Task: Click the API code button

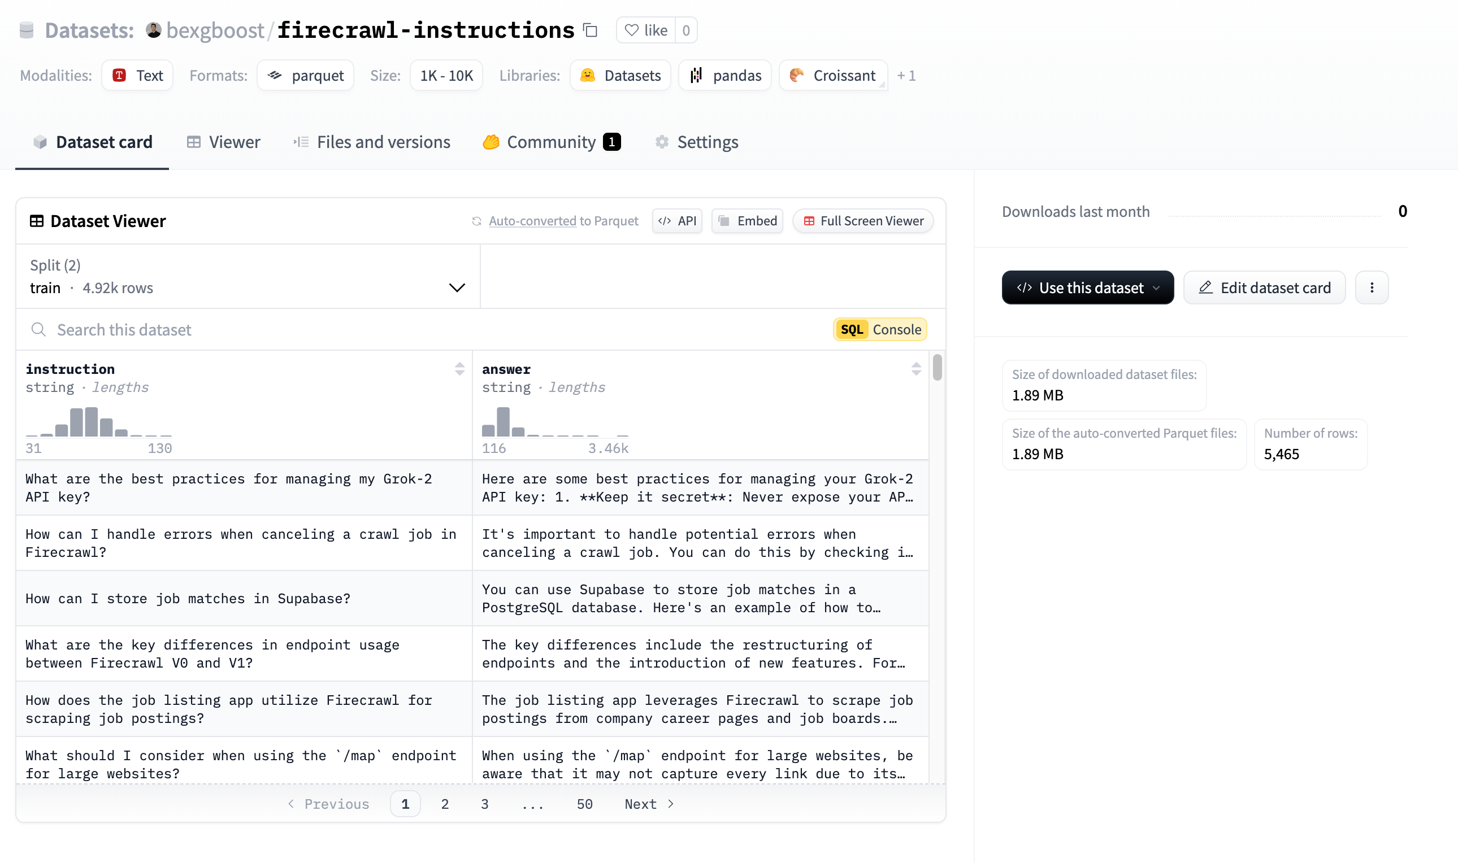Action: pyautogui.click(x=676, y=221)
